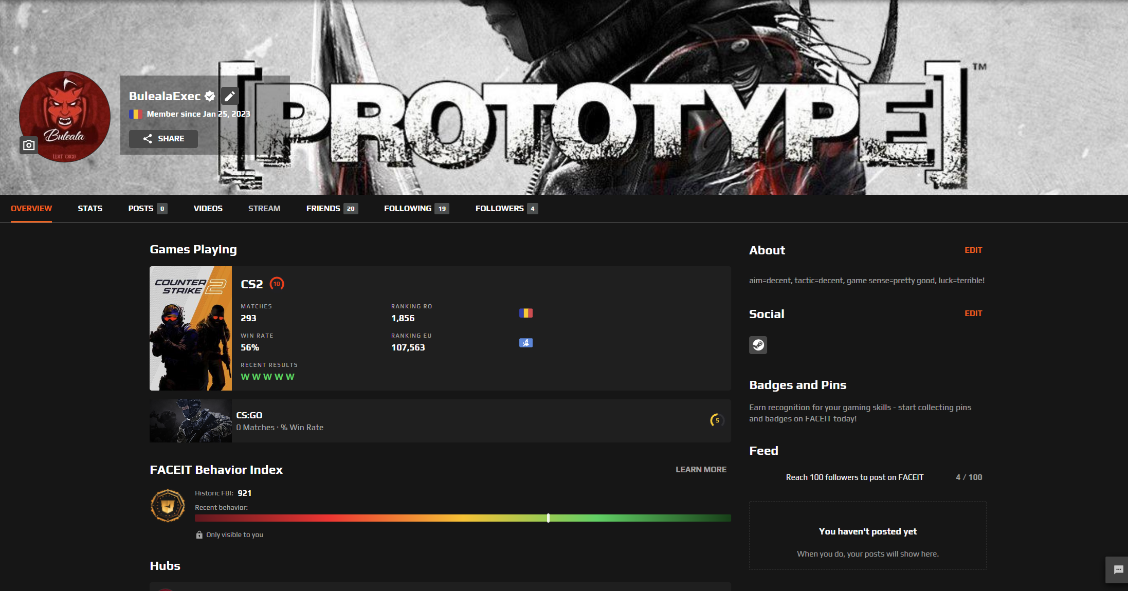
Task: Click the Romania ranking flag icon
Action: [x=525, y=313]
